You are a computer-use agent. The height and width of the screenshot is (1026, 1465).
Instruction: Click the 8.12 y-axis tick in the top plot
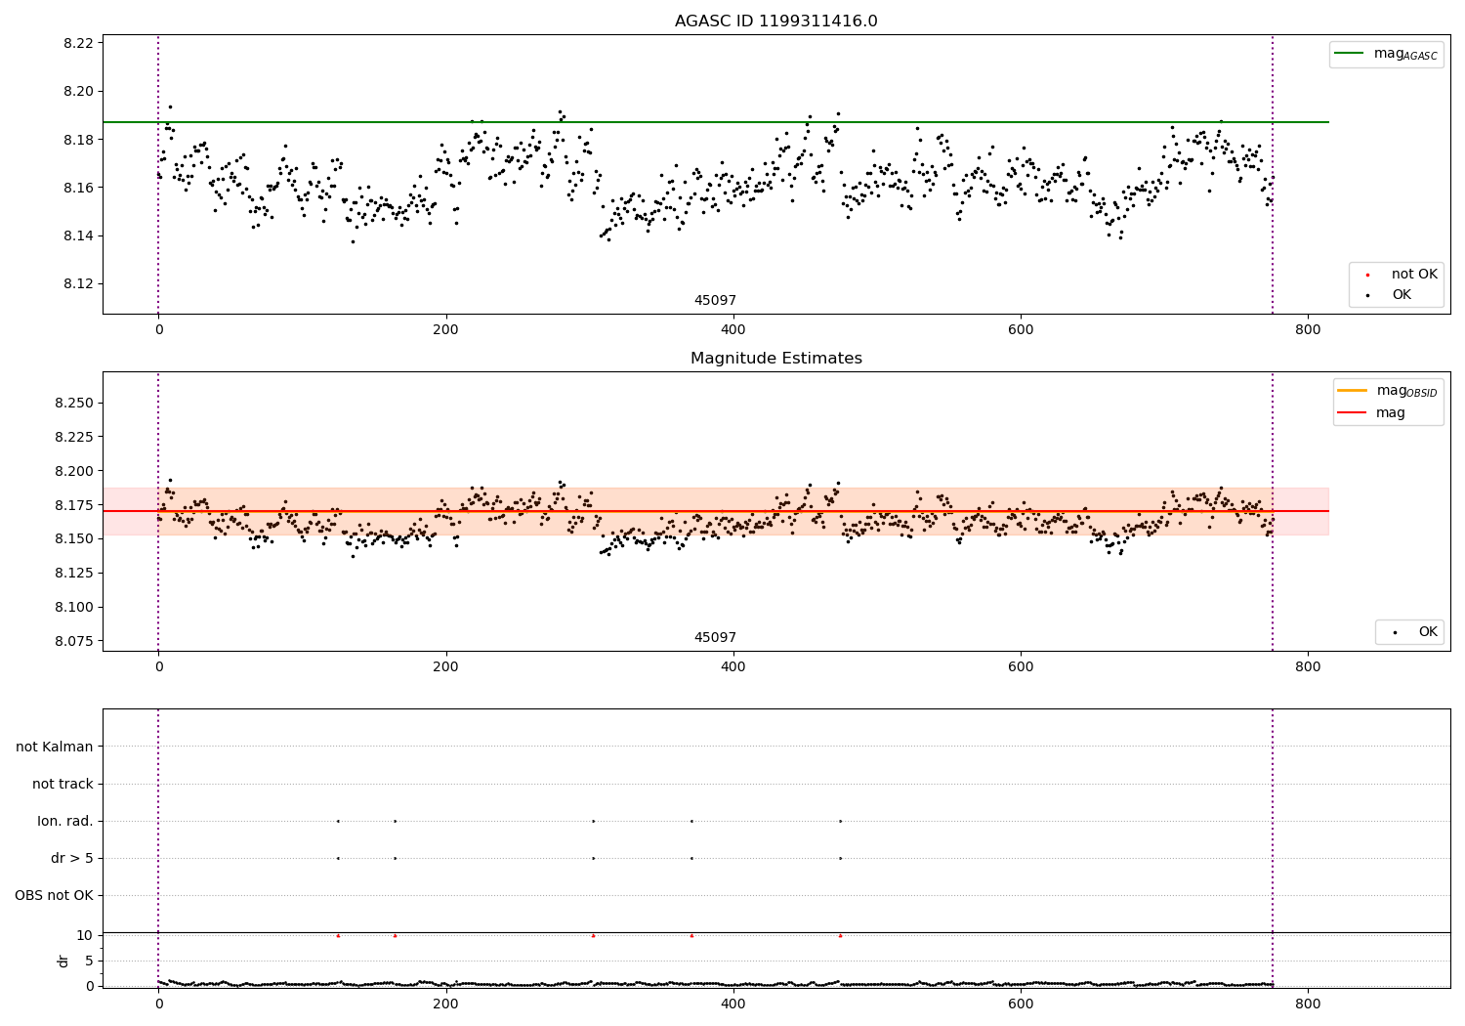[78, 283]
